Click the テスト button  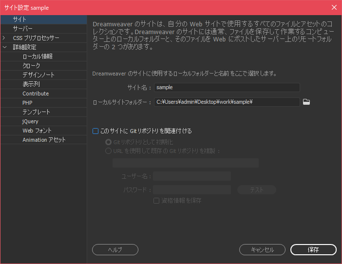(257, 189)
